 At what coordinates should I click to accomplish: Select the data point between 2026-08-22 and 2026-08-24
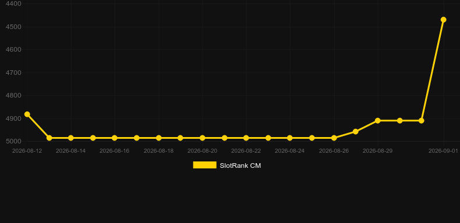pos(268,138)
